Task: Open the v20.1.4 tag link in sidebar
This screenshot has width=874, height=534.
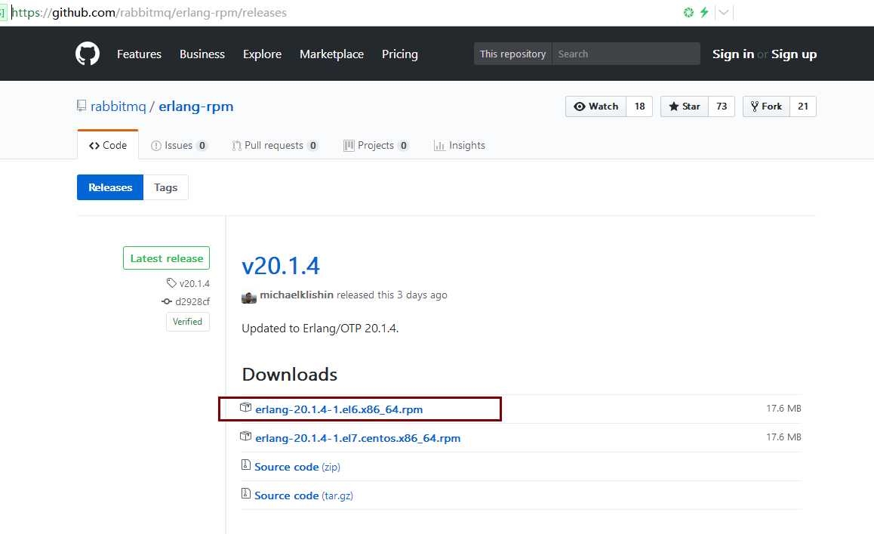Action: (195, 283)
